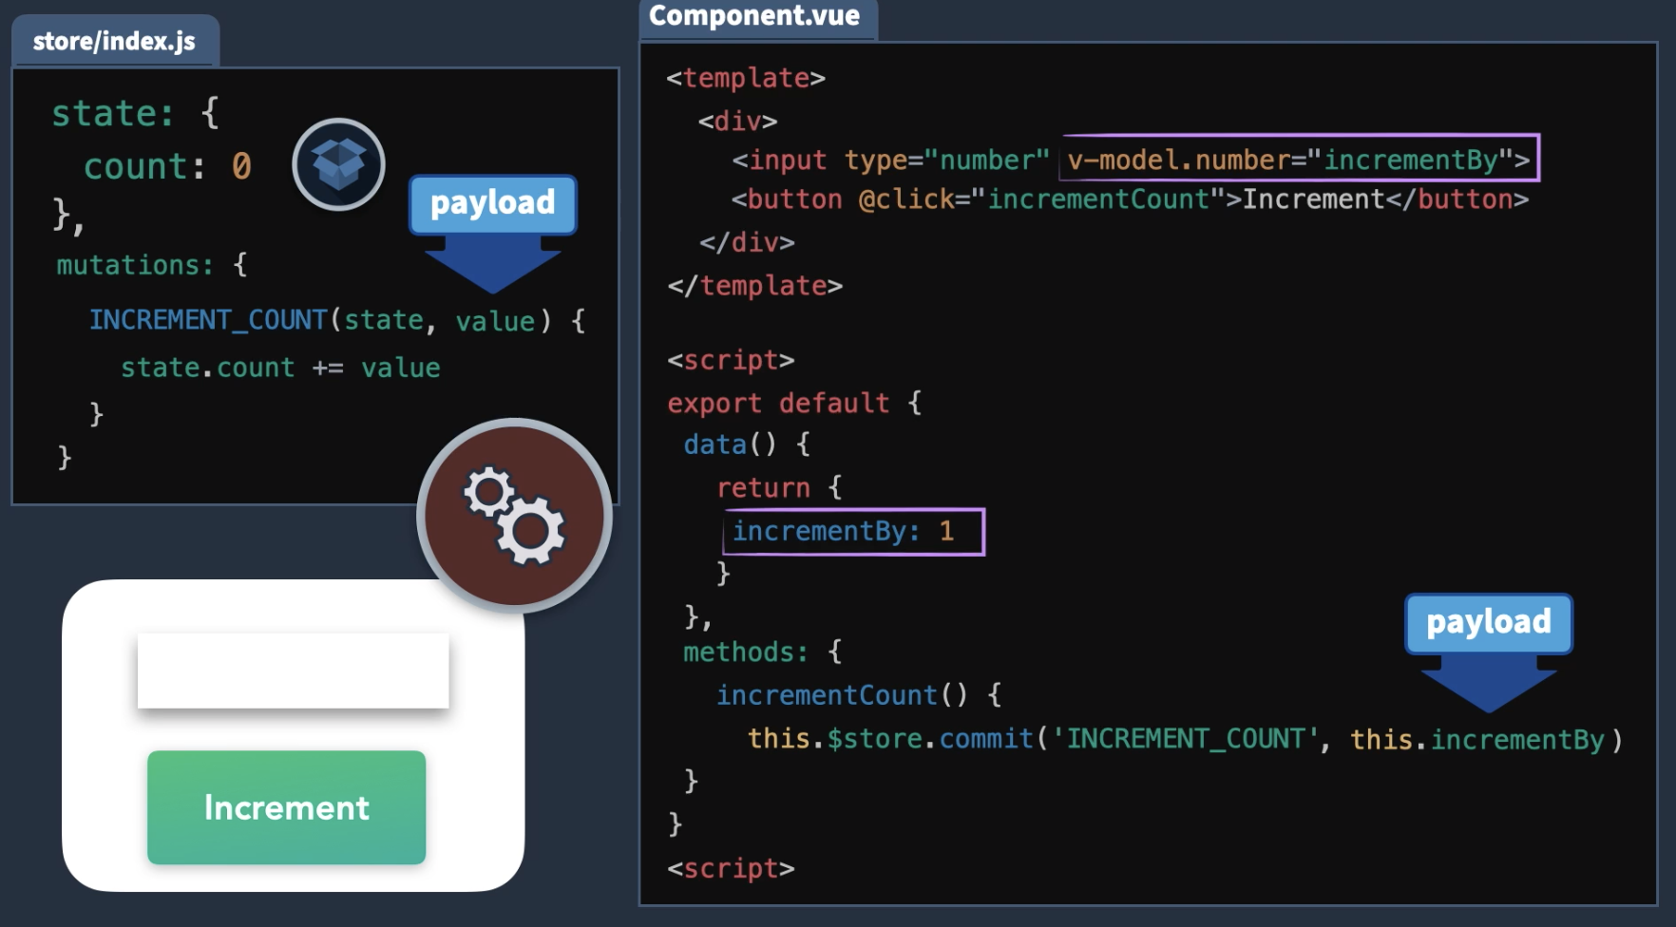Click 'INCREMENT_COUNT(state, value) {' definition
The height and width of the screenshot is (927, 1676).
337,320
